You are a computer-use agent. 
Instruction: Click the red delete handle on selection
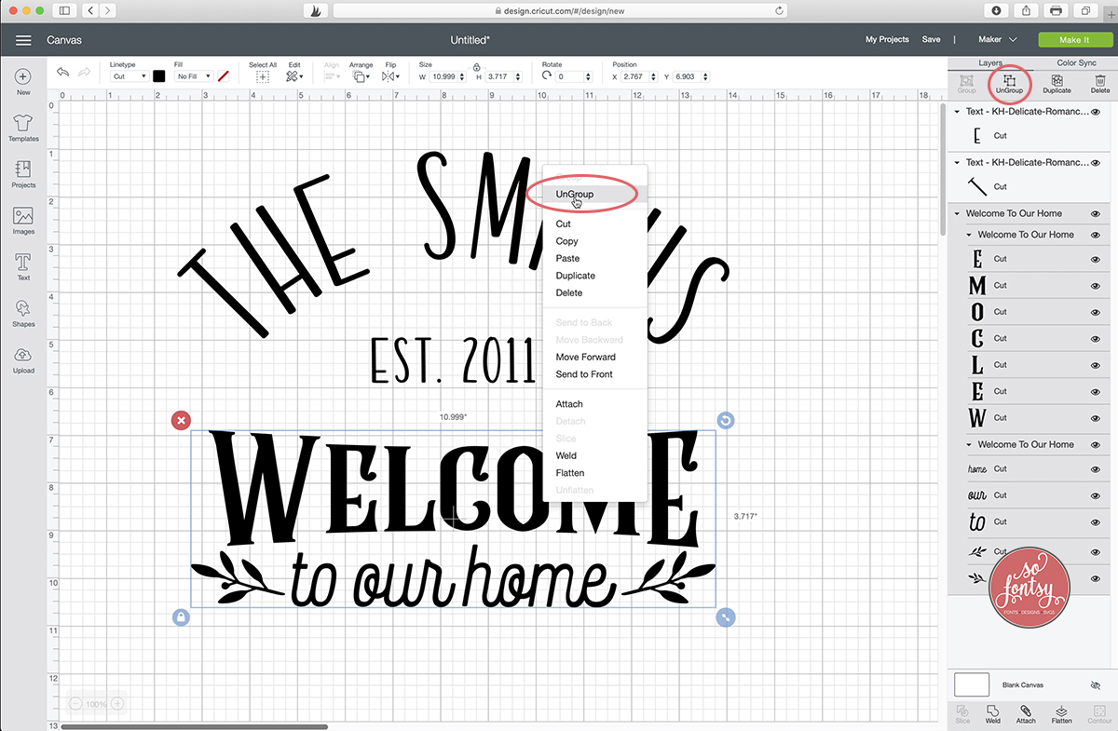(x=181, y=421)
